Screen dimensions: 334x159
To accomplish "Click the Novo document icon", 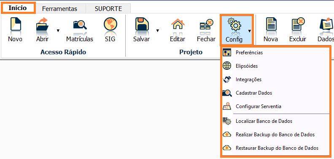I will coord(15,24).
